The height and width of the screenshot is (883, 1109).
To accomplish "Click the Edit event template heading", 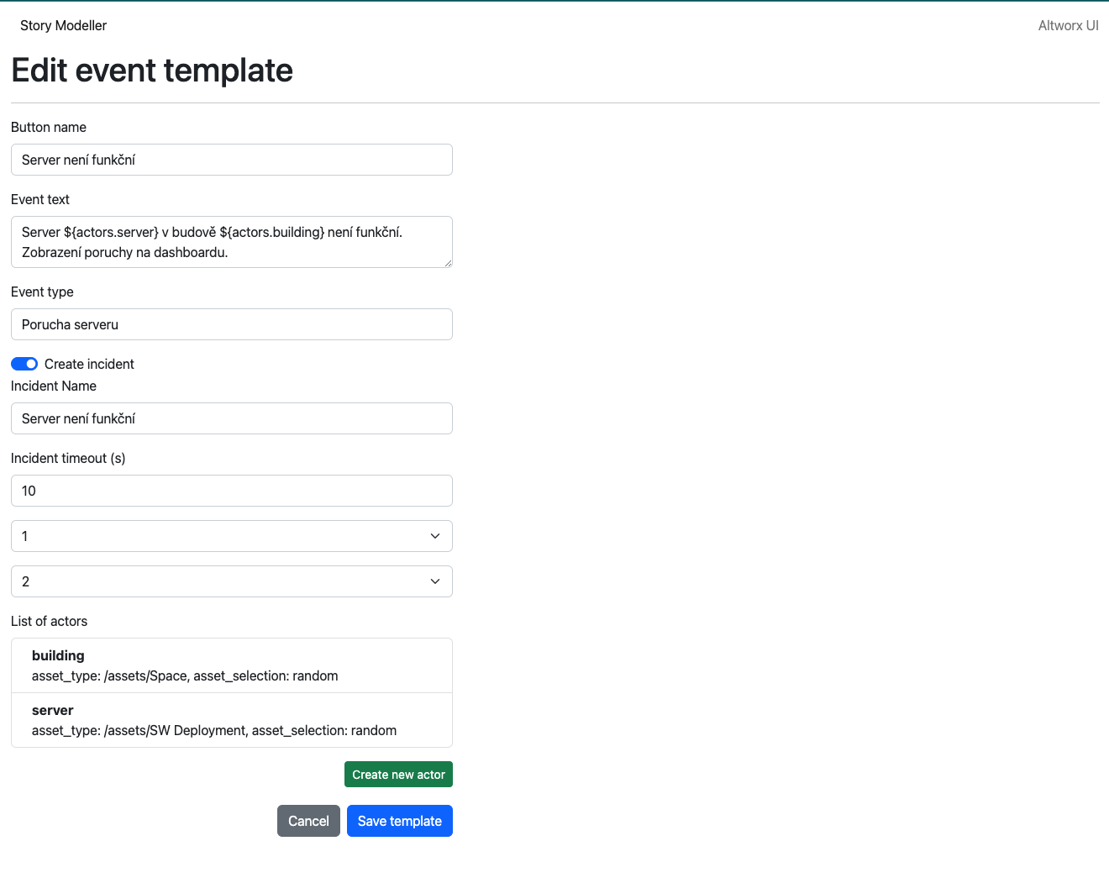I will (x=152, y=71).
